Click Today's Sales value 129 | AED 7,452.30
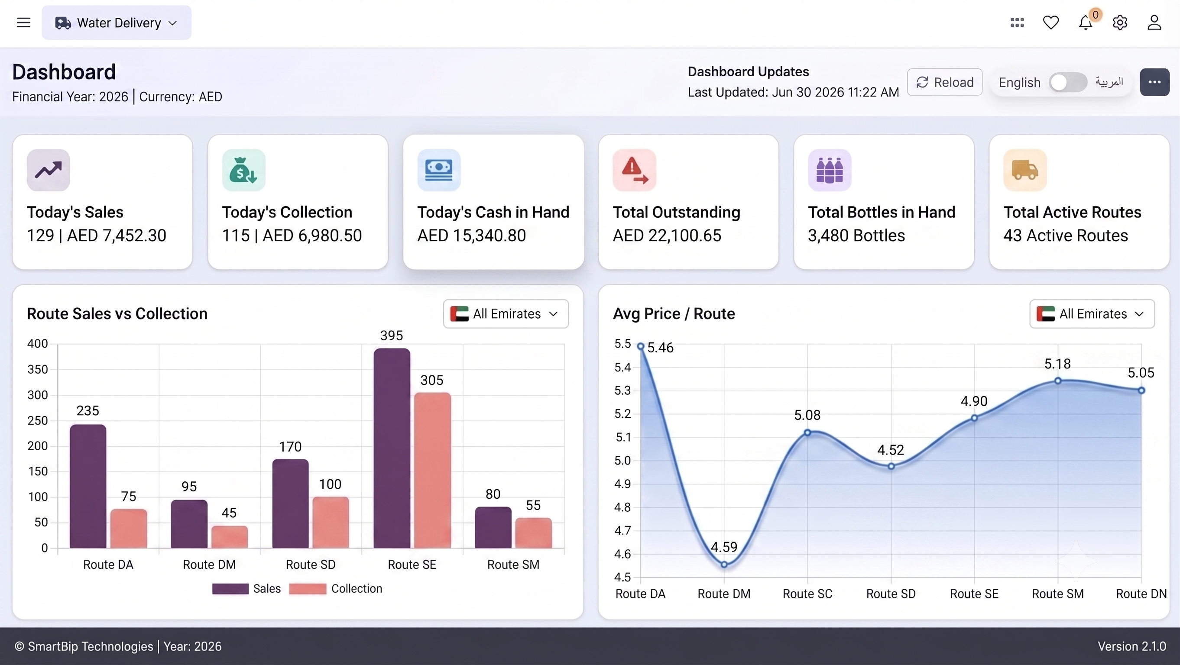 [x=97, y=236]
